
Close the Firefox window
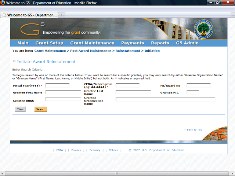(x=228, y=3)
